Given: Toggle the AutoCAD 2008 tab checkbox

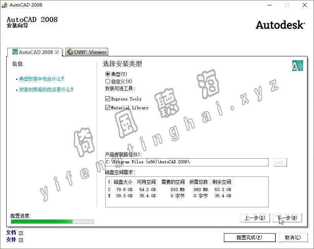Looking at the screenshot, I should [x=57, y=52].
